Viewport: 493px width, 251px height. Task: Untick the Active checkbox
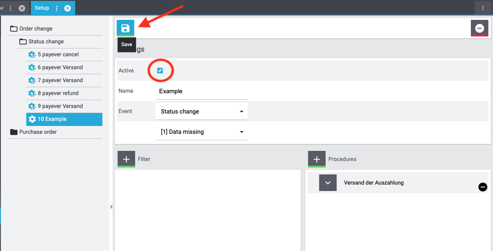(160, 71)
